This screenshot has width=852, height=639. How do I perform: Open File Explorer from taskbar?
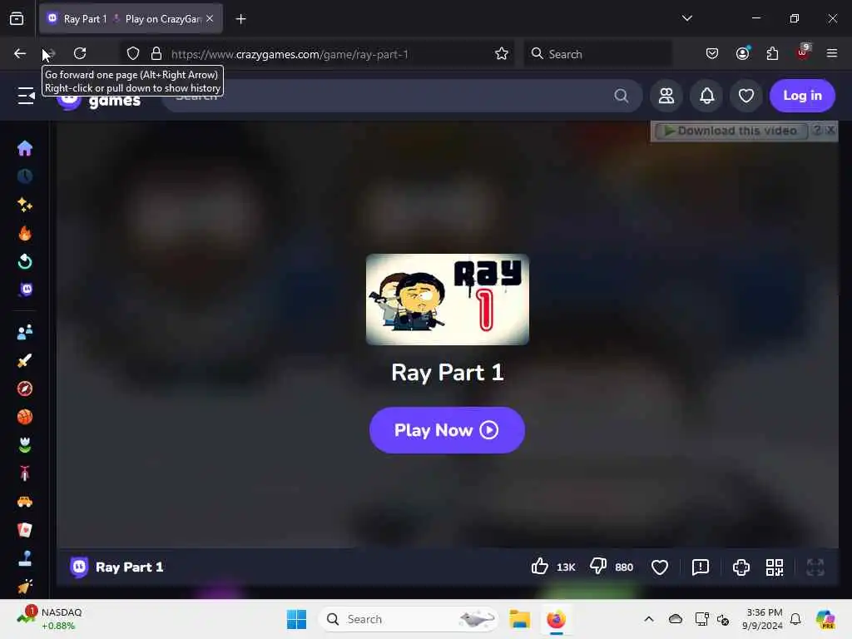[x=519, y=619]
